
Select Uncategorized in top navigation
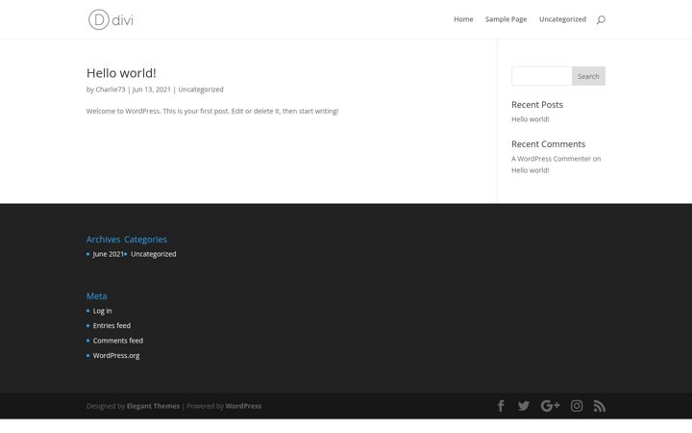click(562, 19)
